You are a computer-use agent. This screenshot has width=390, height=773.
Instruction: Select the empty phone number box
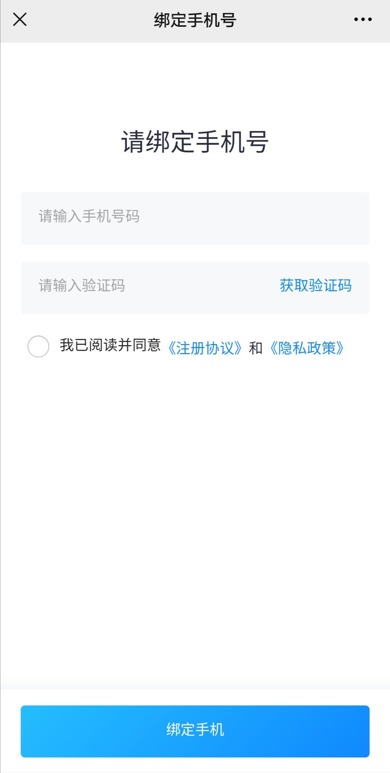(x=195, y=218)
